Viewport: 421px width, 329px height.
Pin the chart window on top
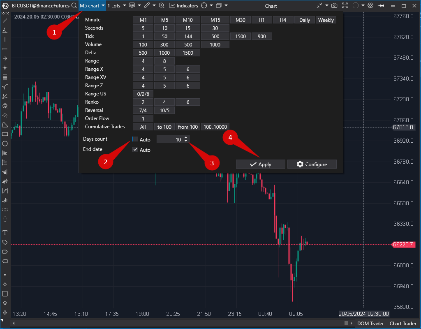click(x=381, y=5)
